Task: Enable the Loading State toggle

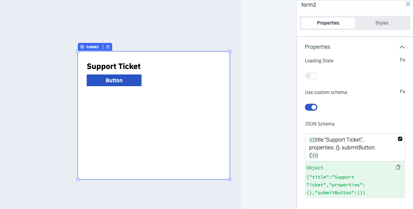Action: (x=311, y=76)
